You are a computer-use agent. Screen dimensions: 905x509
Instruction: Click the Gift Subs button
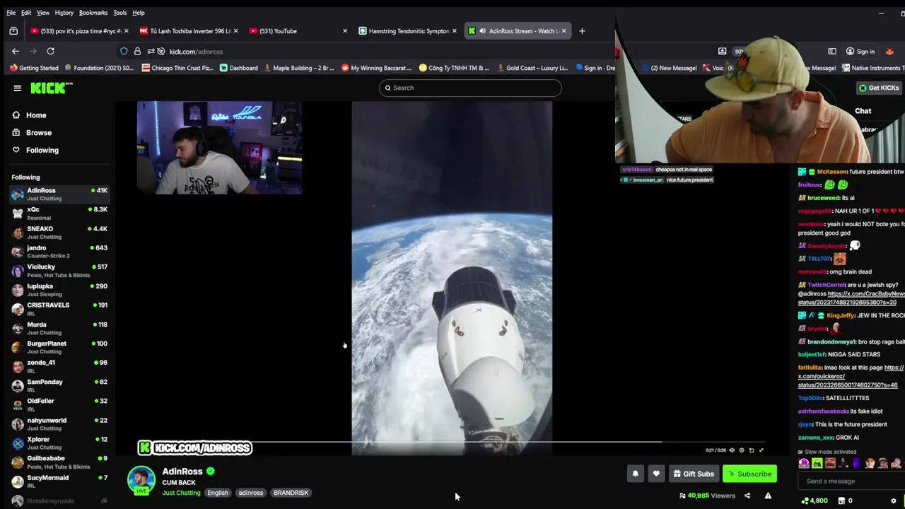(694, 474)
